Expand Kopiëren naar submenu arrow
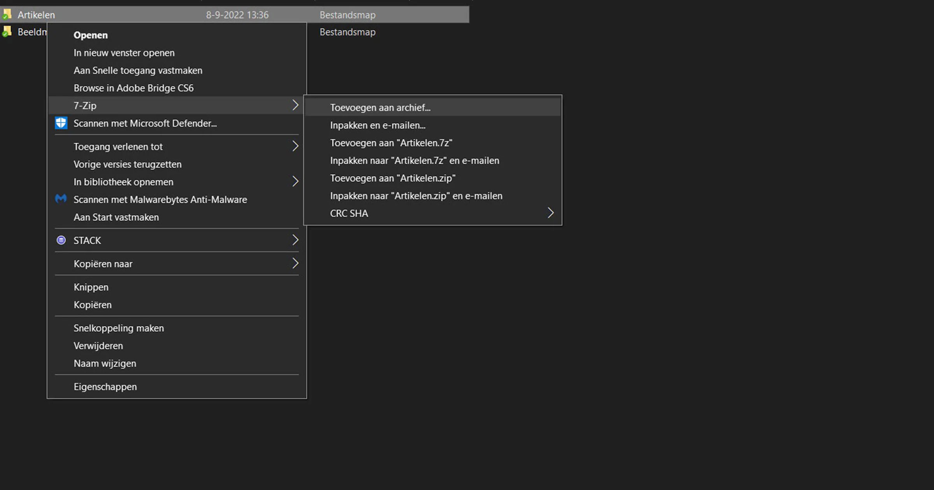The height and width of the screenshot is (490, 934). pos(295,264)
